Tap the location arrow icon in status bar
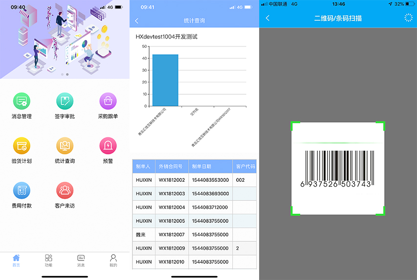Viewport: 417px width, 280px height. coord(391,4)
